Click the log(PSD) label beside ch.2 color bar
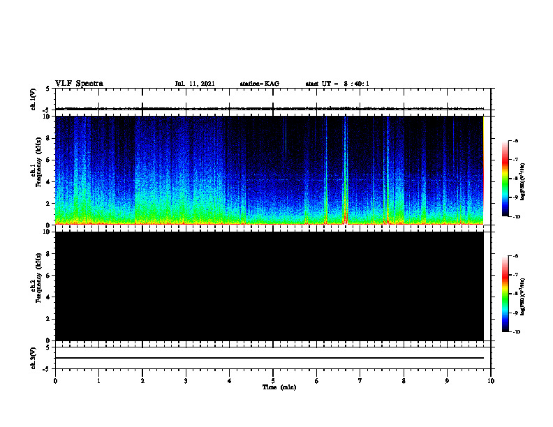Screen dimensions: 553x427 click(x=523, y=297)
